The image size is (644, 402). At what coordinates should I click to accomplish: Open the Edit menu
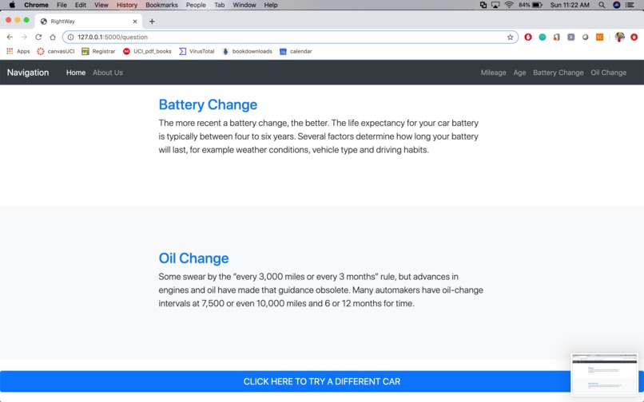point(81,5)
